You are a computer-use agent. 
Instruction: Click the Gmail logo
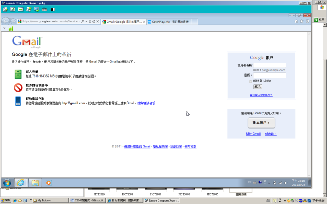point(27,42)
